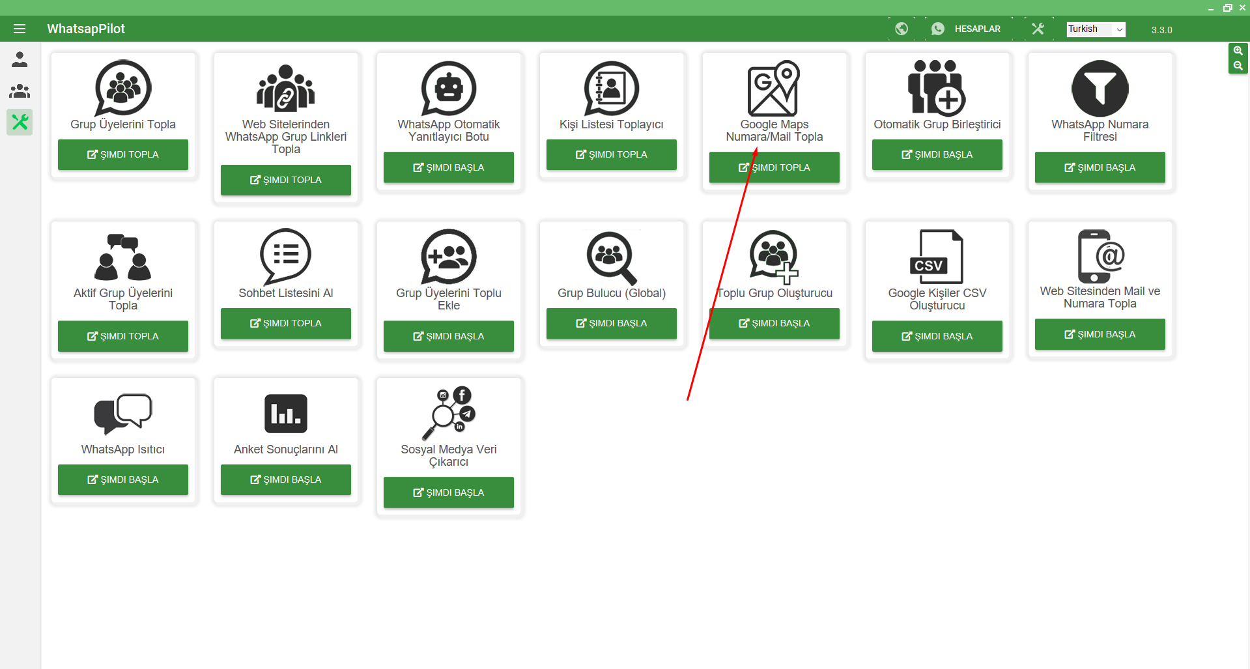Click the WhatsApp Isıtıcı chat bubbles icon
This screenshot has height=669, width=1250.
click(123, 414)
